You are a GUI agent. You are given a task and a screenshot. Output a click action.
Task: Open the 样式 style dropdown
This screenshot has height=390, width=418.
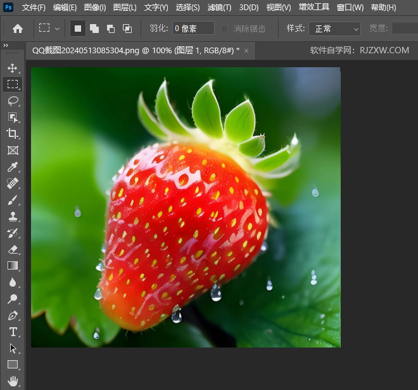click(334, 29)
